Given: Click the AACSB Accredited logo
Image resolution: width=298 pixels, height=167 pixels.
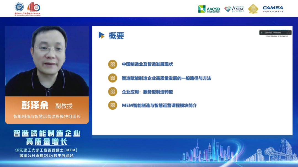Looking at the screenshot, I should pyautogui.click(x=209, y=9).
